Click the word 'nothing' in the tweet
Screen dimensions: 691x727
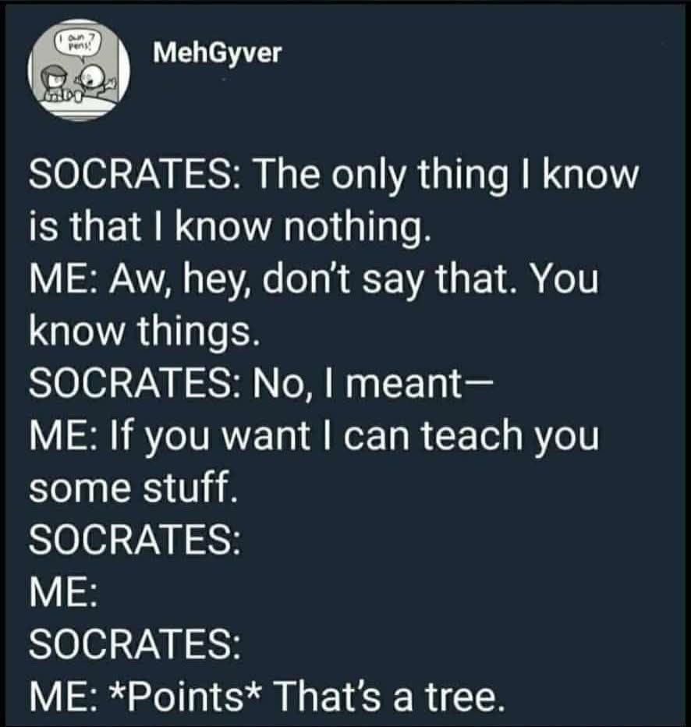pyautogui.click(x=353, y=229)
